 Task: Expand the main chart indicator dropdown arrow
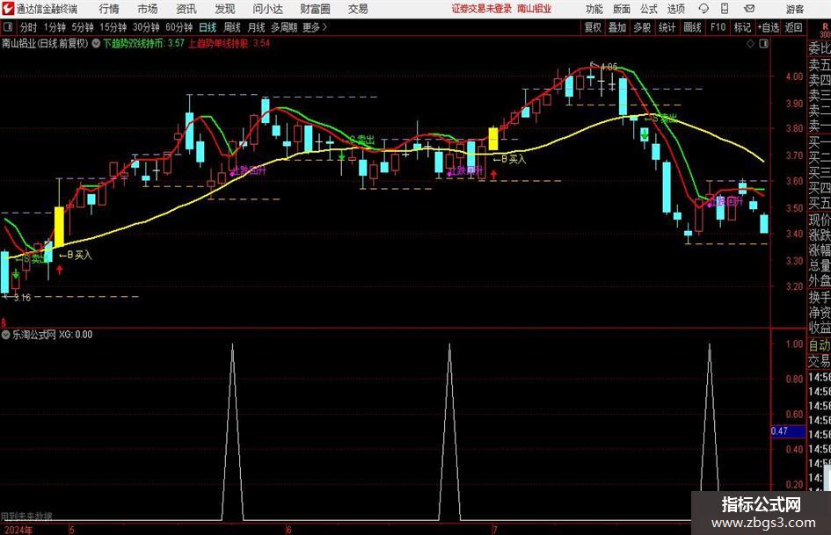coord(96,43)
